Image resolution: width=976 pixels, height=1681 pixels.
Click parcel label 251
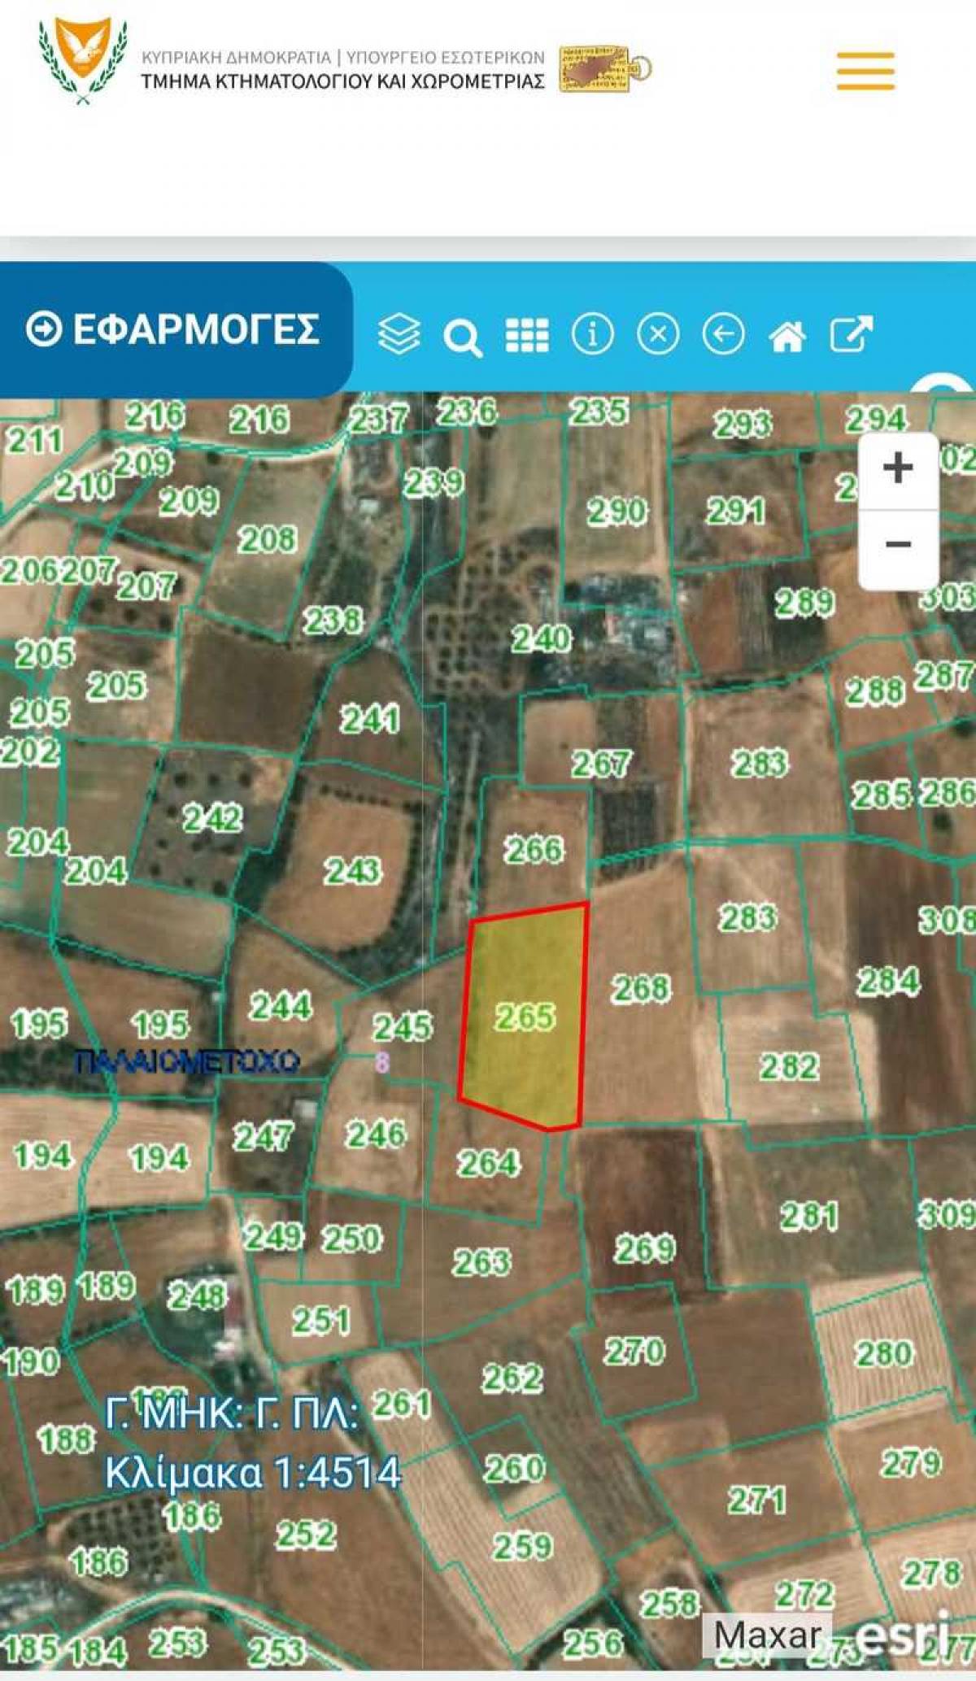(321, 1321)
